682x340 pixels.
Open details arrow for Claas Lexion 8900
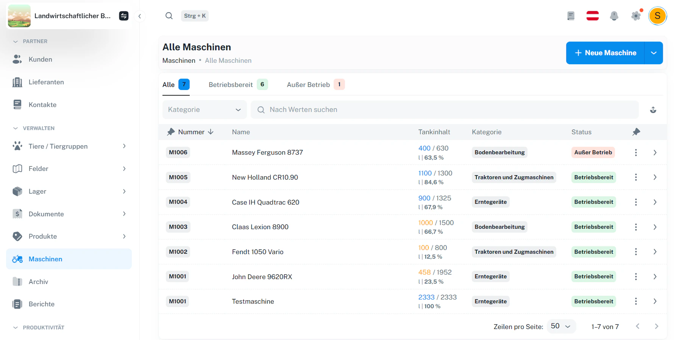coord(655,227)
